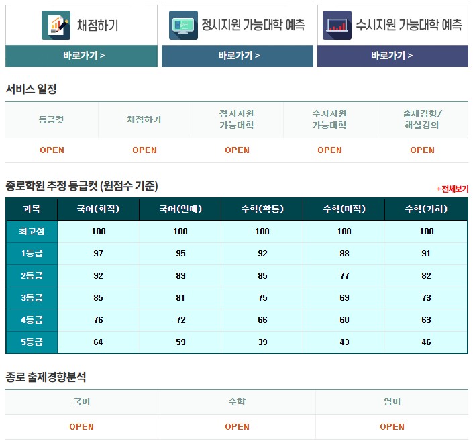473x445 pixels.
Task: Click OPEN under 수학 trend analysis
Action: coord(237,427)
